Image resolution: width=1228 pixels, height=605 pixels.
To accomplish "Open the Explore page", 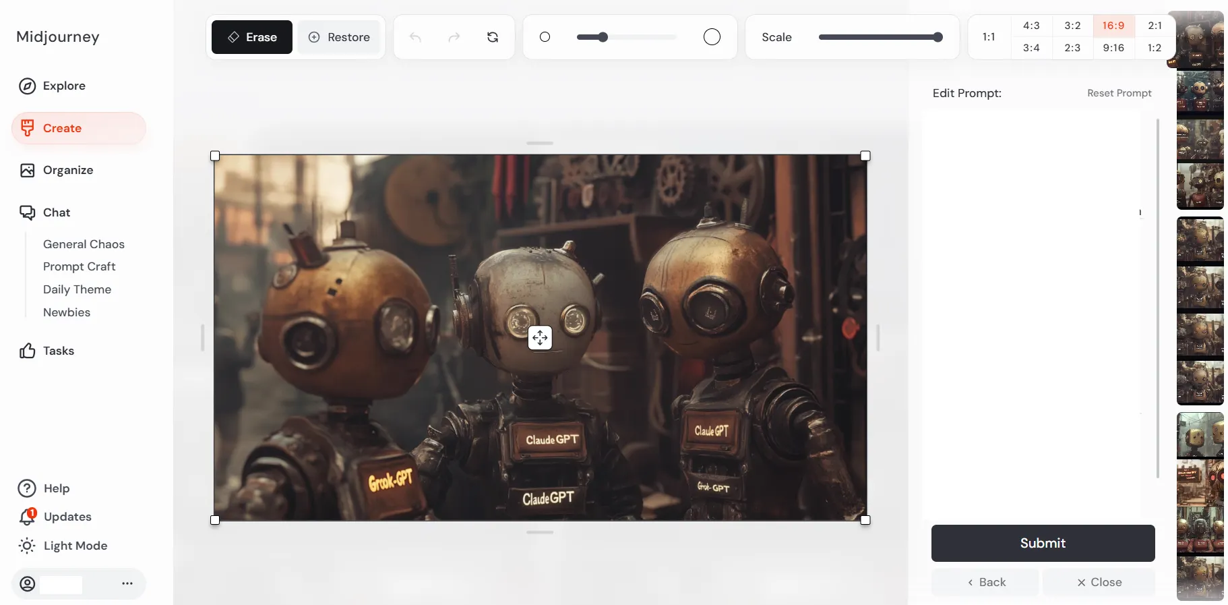I will (x=64, y=86).
